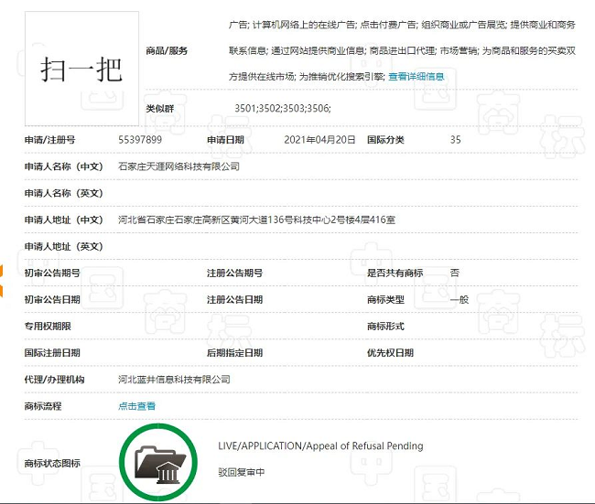
Task: Click goods text line starting 广告; 计算机网络上的在线广告
Action: point(402,25)
